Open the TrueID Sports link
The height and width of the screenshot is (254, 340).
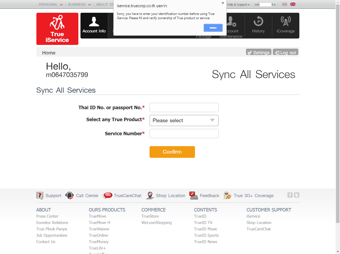click(206, 235)
